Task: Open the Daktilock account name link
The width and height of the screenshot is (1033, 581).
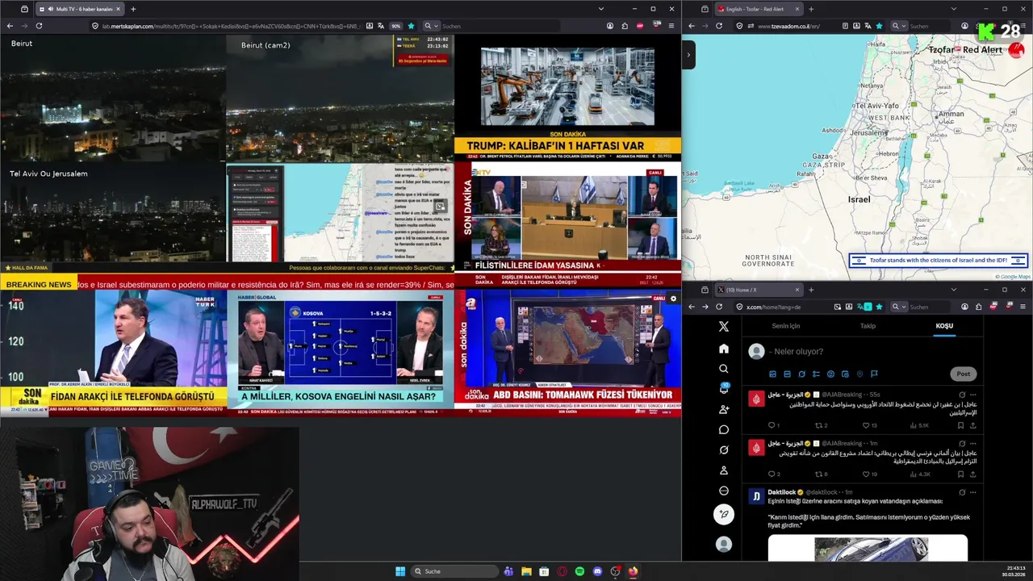Action: pos(782,491)
